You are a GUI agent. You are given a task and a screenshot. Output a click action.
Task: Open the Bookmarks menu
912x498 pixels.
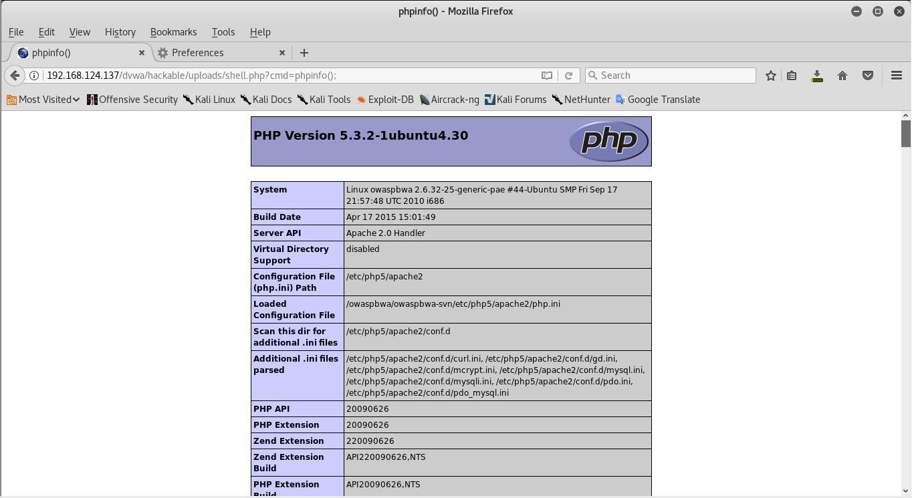click(174, 32)
